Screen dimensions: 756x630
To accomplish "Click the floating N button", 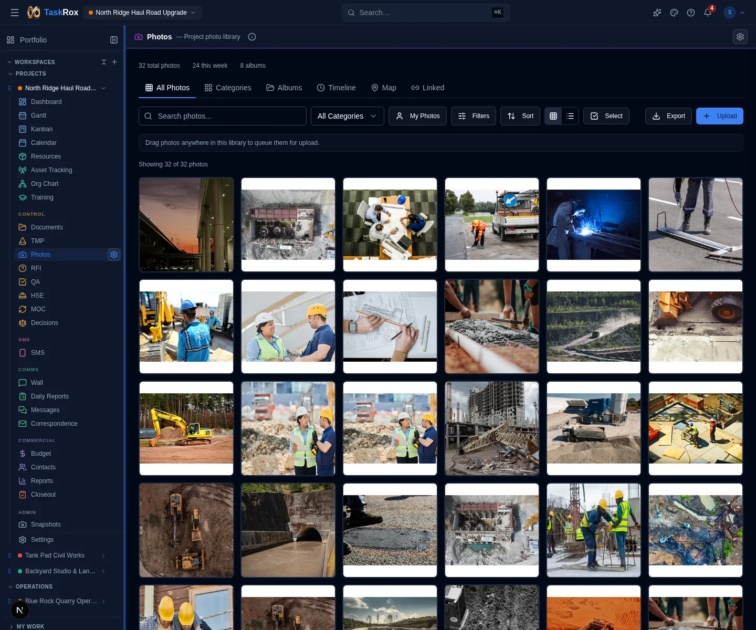I will [20, 610].
